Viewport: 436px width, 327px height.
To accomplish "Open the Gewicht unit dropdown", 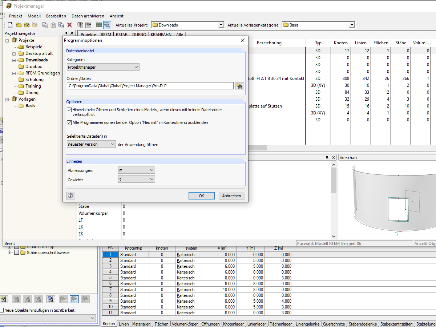I will 137,179.
